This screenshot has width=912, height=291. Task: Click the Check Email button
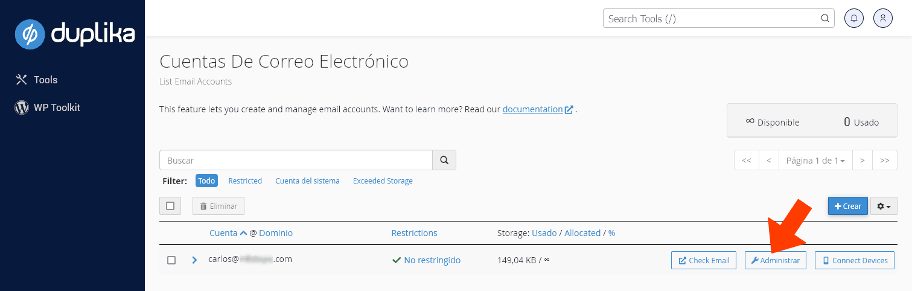pos(704,260)
